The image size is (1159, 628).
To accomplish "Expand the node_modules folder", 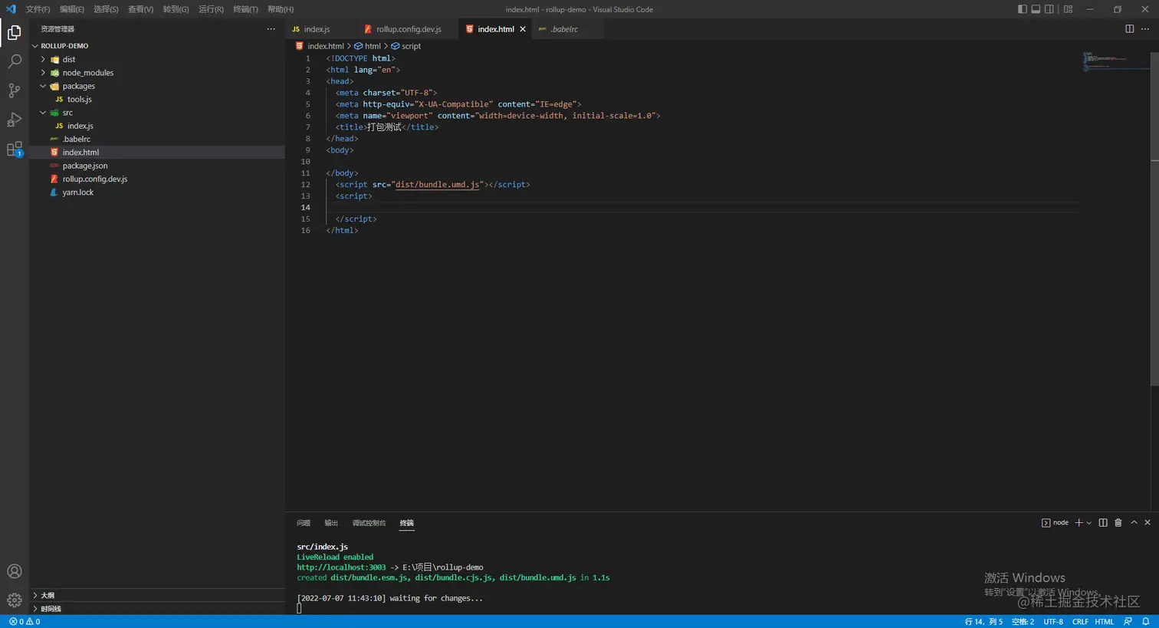I will click(43, 73).
